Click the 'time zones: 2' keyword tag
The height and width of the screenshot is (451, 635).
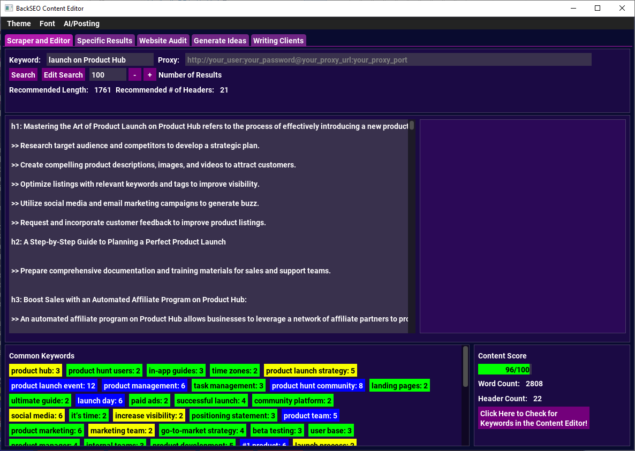[x=235, y=371]
